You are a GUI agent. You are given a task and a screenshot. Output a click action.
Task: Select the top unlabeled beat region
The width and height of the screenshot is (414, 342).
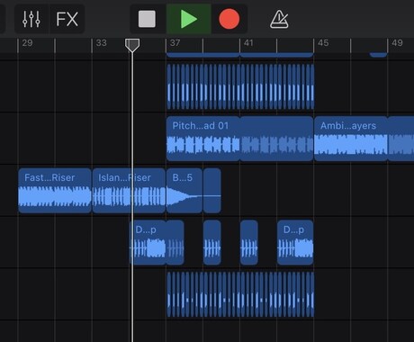click(x=240, y=86)
